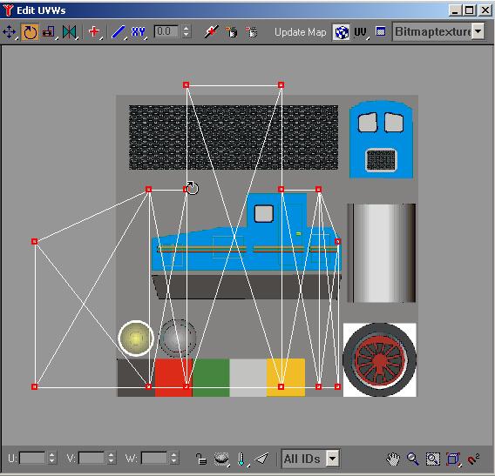This screenshot has height=476, width=495.
Task: Click the red plus expand selection icon
Action: pos(94,32)
